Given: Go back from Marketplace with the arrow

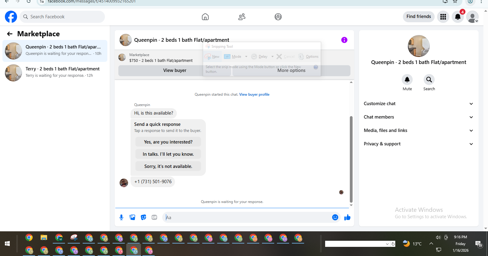Looking at the screenshot, I should pyautogui.click(x=10, y=34).
